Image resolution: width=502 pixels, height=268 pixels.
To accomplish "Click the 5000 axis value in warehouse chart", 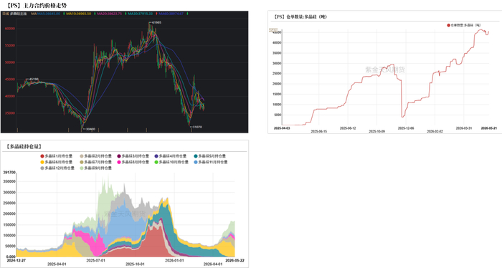I will click(278, 115).
